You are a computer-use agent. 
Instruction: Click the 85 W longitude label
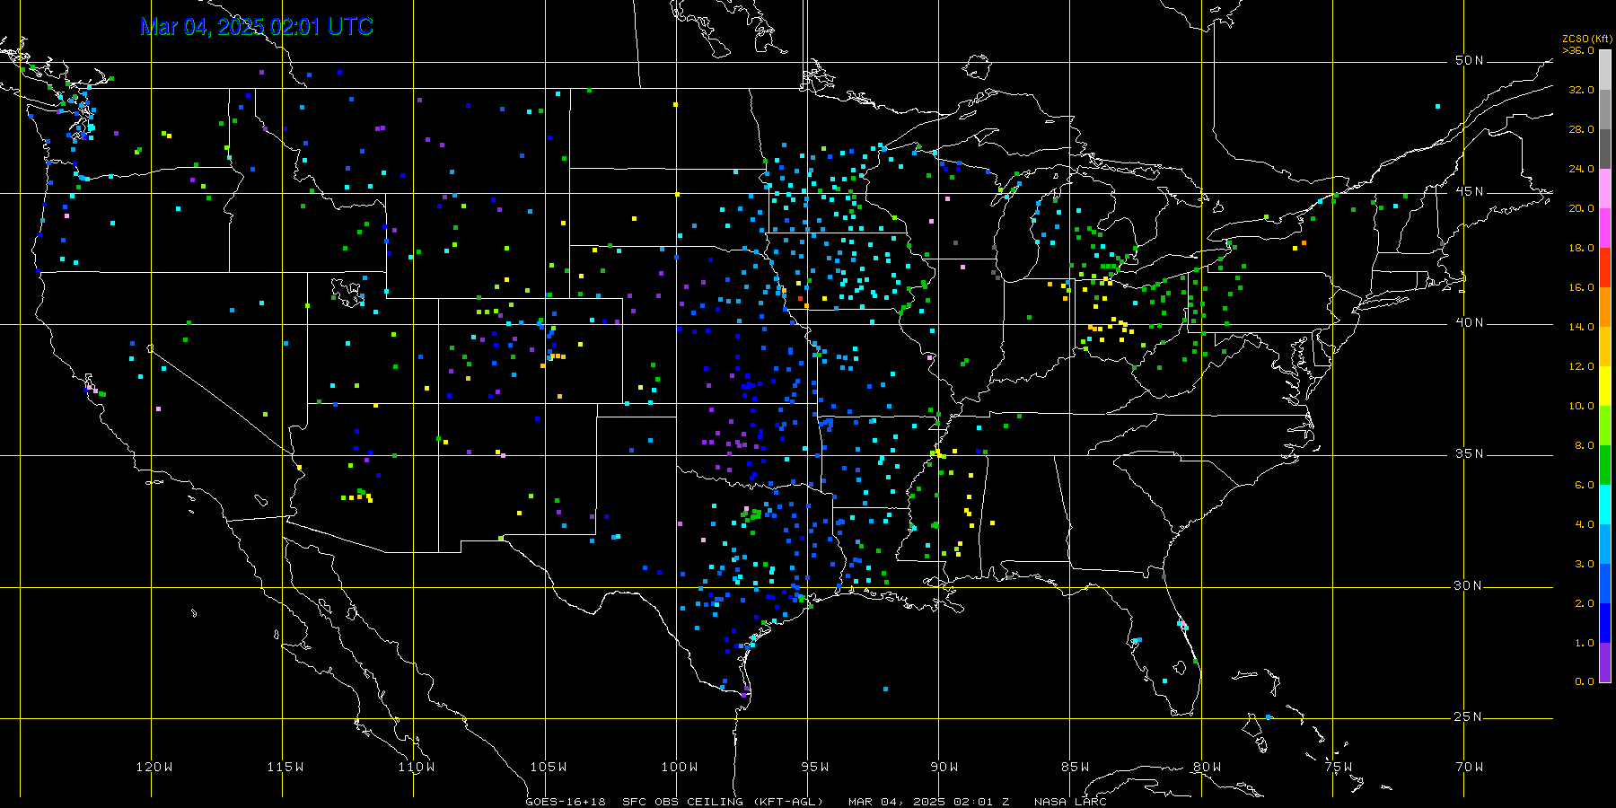[x=1076, y=767]
